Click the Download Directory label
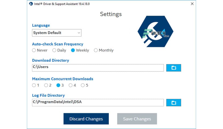This screenshot has width=223, height=129. click(50, 61)
